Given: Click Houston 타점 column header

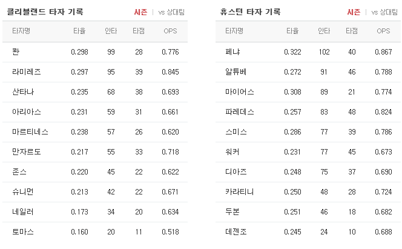Looking at the screenshot, I should tap(352, 31).
